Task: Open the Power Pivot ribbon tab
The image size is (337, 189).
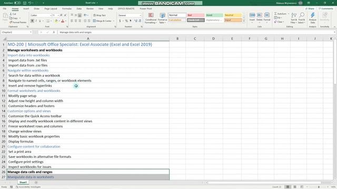Action: pos(146,8)
